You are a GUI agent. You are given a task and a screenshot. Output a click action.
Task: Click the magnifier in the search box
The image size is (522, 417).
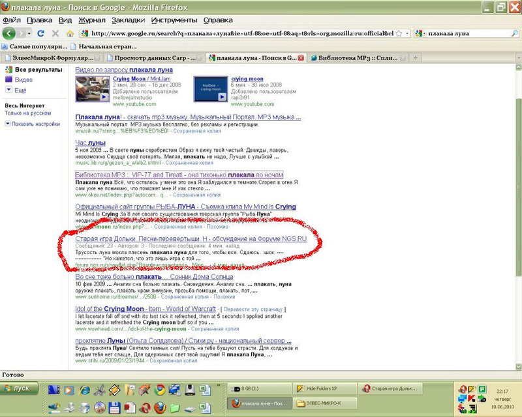click(x=514, y=33)
